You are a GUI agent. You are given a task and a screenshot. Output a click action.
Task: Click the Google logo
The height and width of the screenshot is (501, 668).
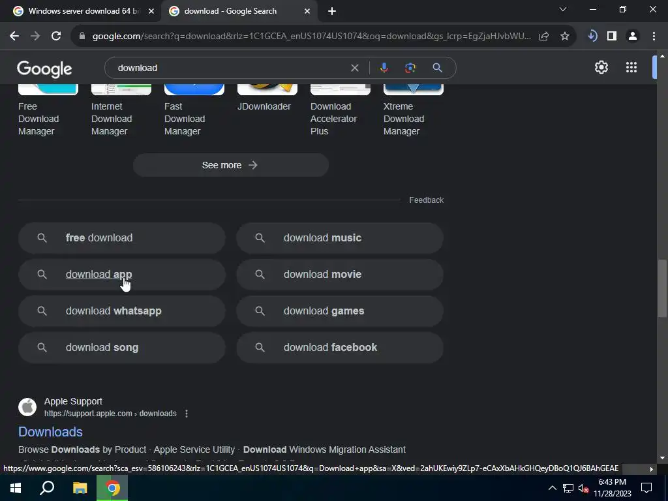tap(44, 69)
